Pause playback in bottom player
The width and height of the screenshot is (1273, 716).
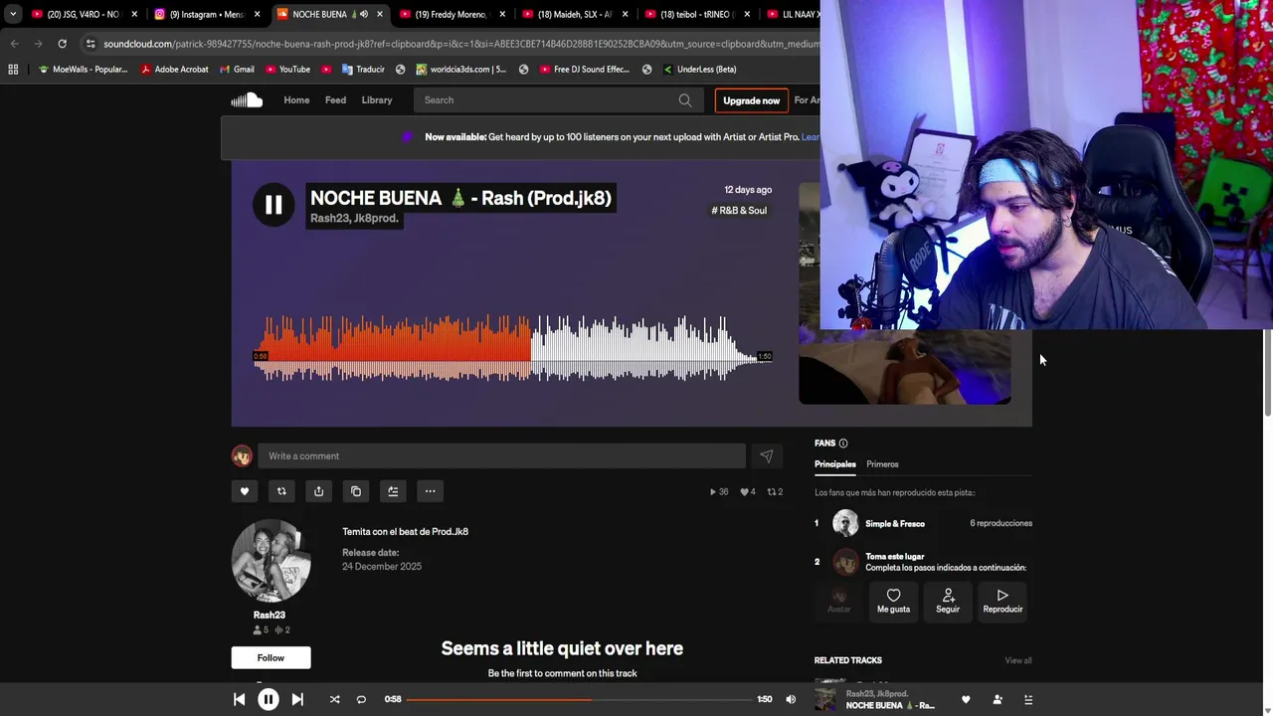pyautogui.click(x=269, y=699)
